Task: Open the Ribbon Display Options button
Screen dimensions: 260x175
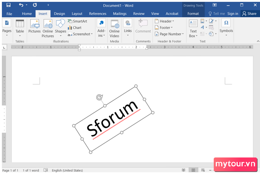Action: coord(215,5)
